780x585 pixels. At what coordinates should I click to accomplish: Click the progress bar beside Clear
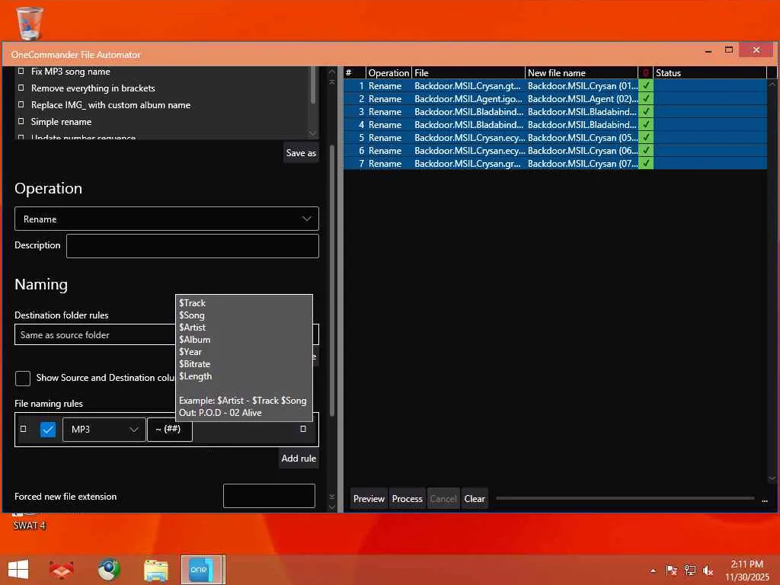click(625, 498)
